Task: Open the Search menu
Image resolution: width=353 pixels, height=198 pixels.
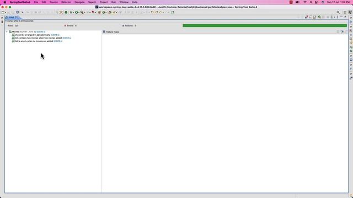Action: point(92,2)
